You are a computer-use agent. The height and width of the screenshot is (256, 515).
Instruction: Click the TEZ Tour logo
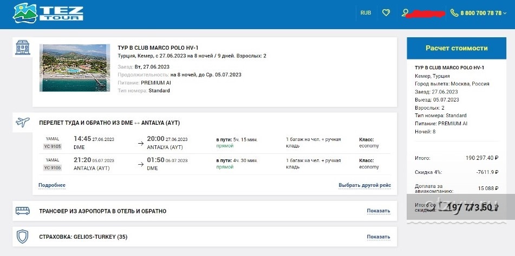(48, 12)
